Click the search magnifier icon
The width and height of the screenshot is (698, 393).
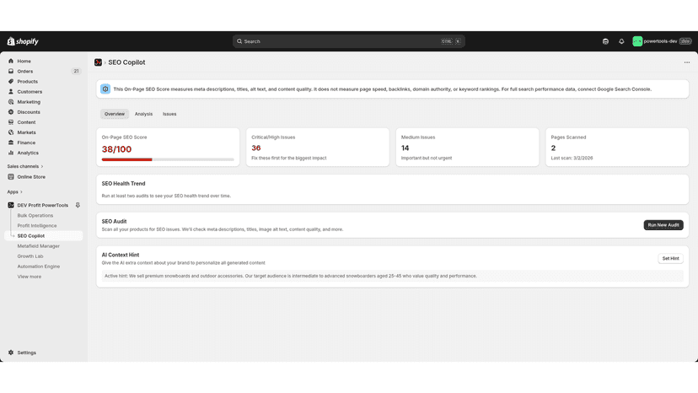[239, 41]
